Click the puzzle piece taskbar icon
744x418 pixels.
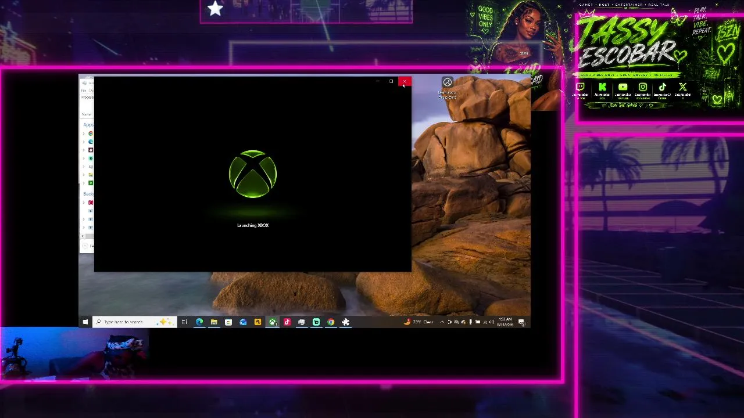pos(345,322)
